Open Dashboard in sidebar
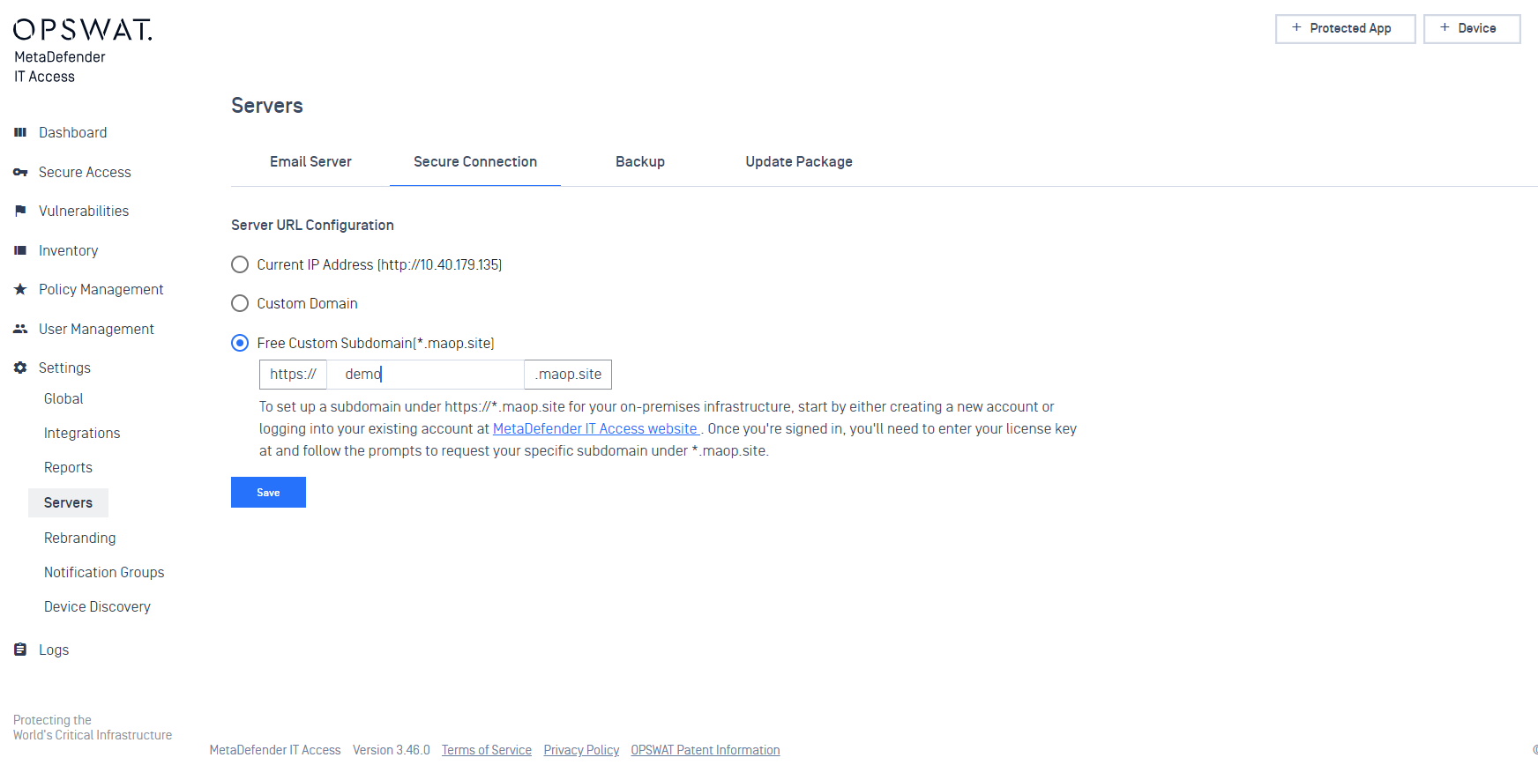 tap(72, 132)
